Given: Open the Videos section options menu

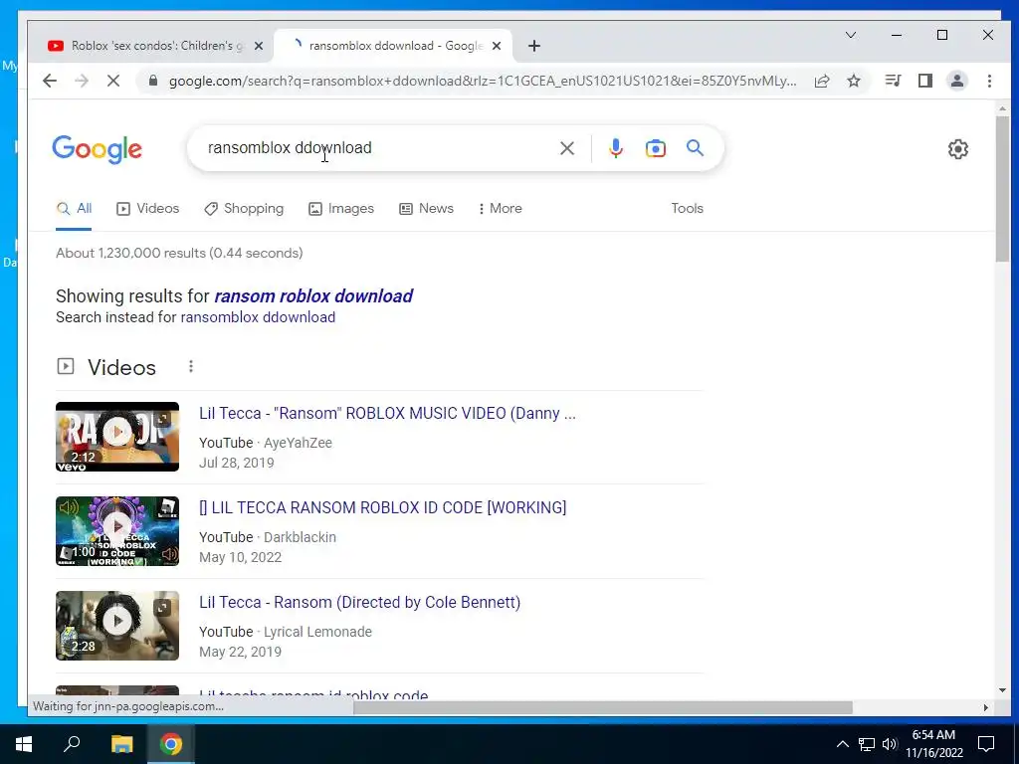Looking at the screenshot, I should click(x=190, y=366).
